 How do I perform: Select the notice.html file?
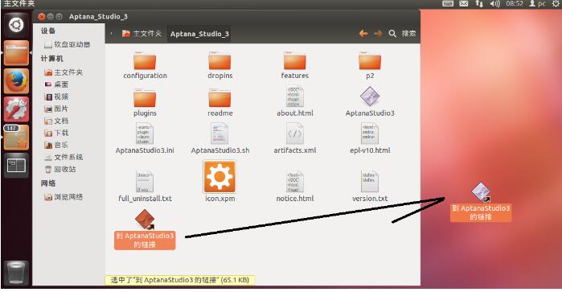pyautogui.click(x=294, y=187)
